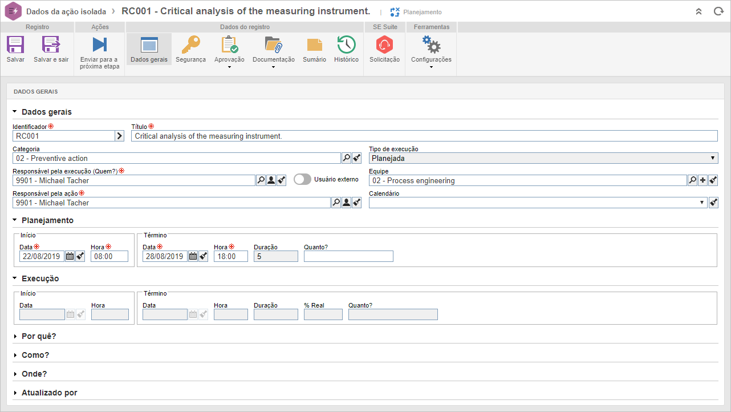Open calendar picker for Planejamento Início date

click(x=70, y=256)
